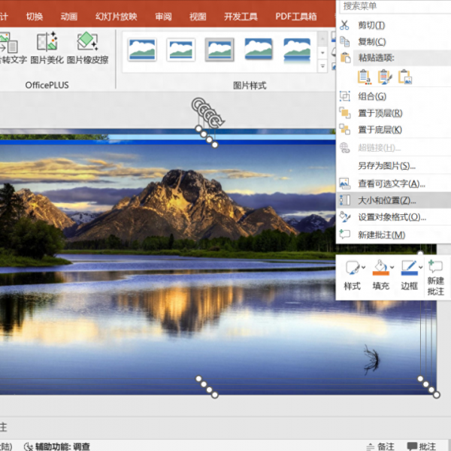Open the 样式 dropdown in mini toolbar
451x451 pixels.
(x=363, y=268)
